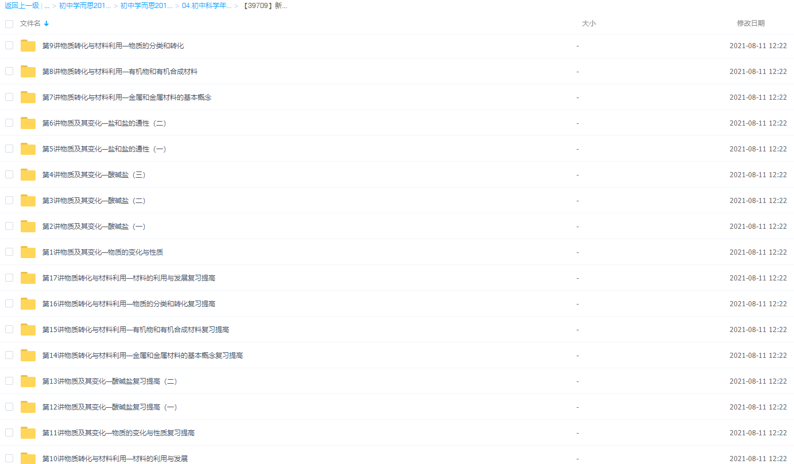Click 返回上一级 link
Screen dimensions: 794x464
(22, 6)
